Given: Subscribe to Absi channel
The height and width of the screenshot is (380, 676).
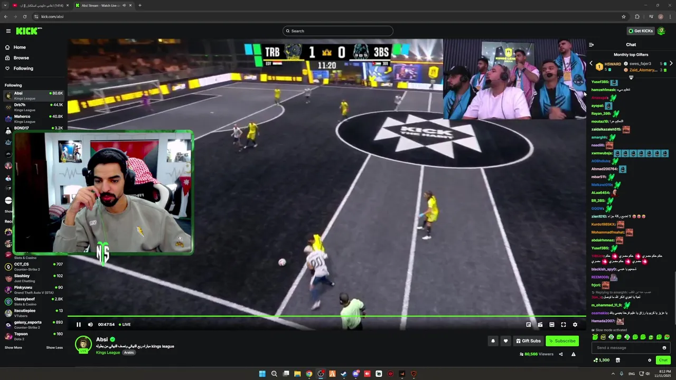Looking at the screenshot, I should [x=562, y=341].
